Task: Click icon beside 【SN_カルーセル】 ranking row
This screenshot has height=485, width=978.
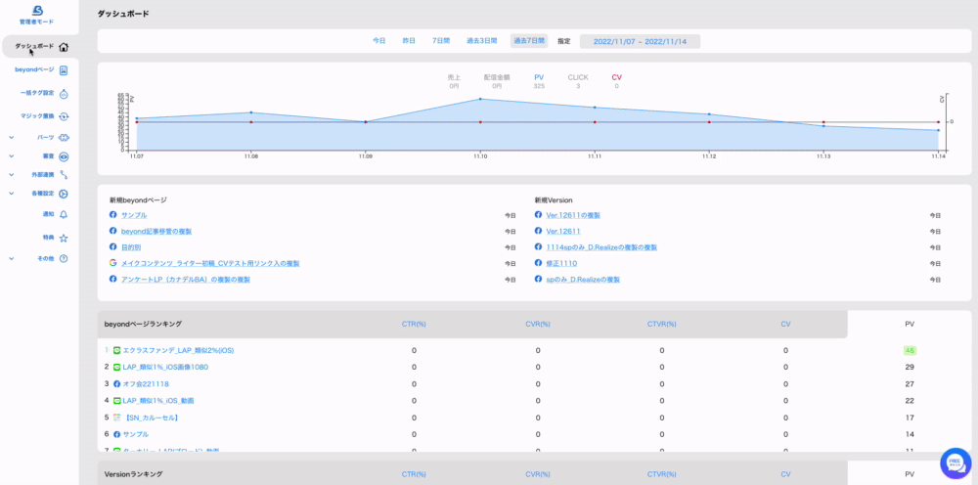Action: tap(116, 418)
